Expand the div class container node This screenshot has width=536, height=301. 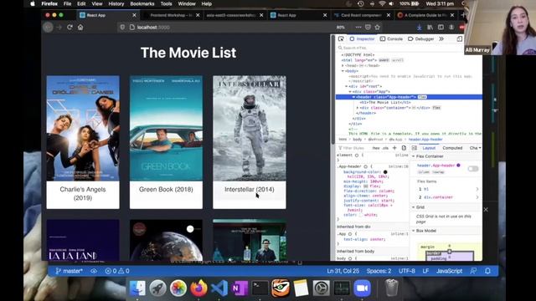pyautogui.click(x=358, y=108)
